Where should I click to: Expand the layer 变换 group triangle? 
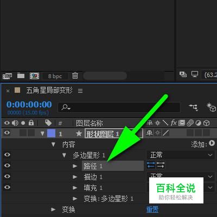[x=53, y=209]
